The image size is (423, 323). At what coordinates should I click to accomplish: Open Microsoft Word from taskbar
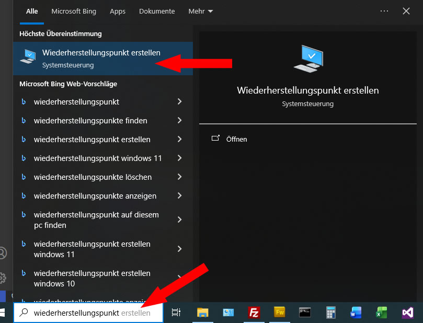(x=356, y=313)
